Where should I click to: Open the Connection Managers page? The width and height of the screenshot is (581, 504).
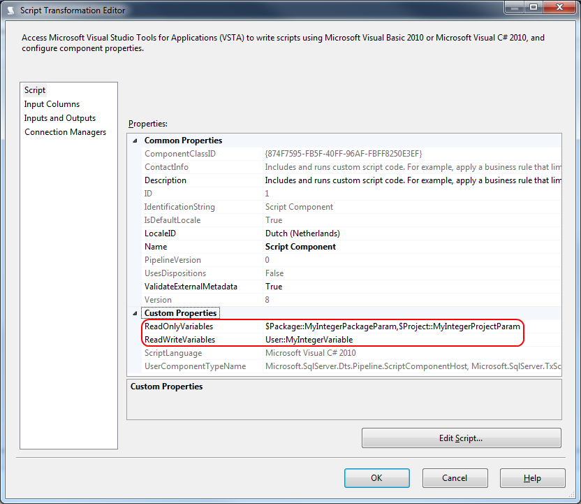point(65,132)
